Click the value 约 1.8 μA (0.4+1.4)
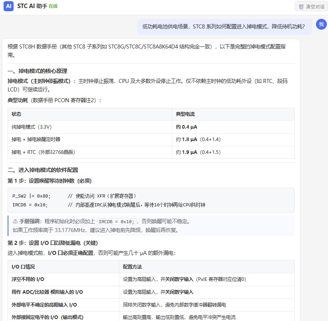This screenshot has width=328, height=321. [x=198, y=139]
